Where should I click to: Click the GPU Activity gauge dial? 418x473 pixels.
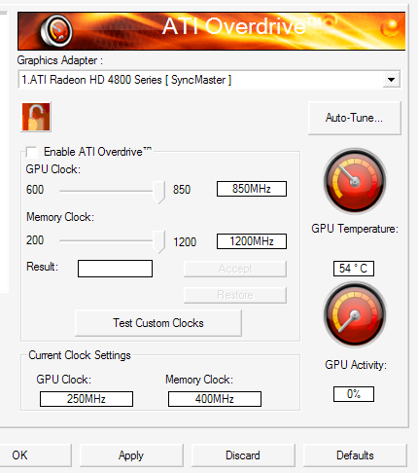[x=355, y=314]
